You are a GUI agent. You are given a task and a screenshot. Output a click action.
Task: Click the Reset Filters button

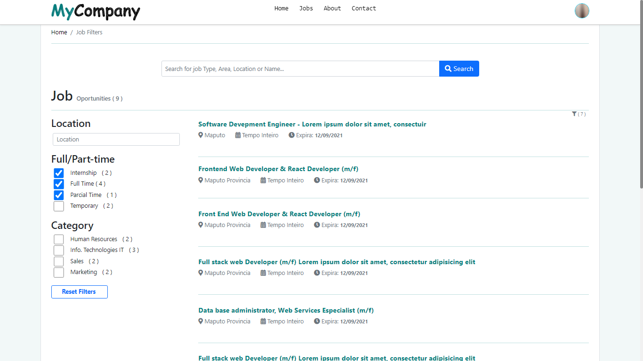[x=79, y=292]
